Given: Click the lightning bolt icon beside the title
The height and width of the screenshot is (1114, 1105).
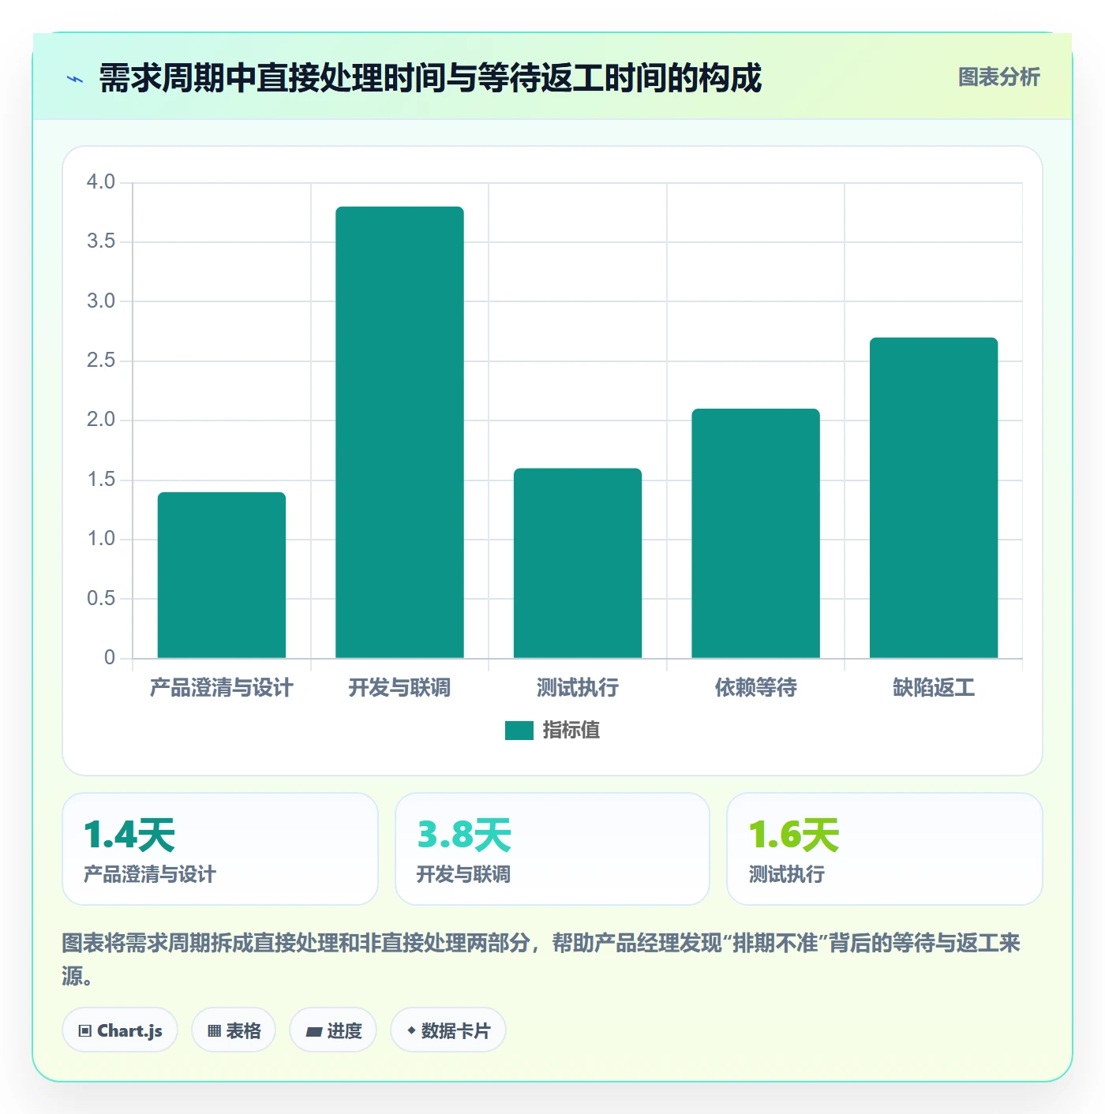Looking at the screenshot, I should point(75,79).
